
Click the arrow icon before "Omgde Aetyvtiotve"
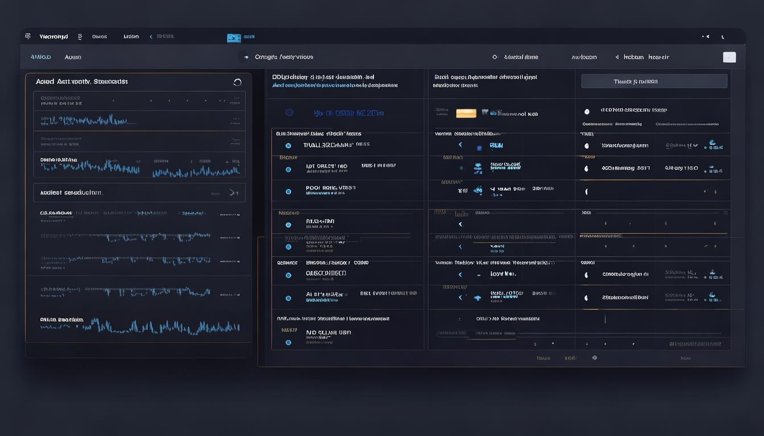pos(246,57)
